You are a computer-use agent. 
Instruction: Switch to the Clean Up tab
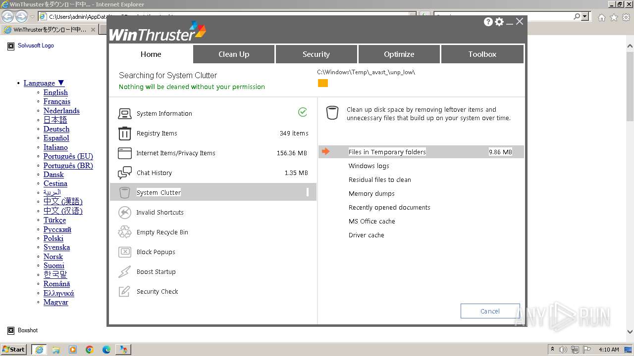tap(234, 54)
